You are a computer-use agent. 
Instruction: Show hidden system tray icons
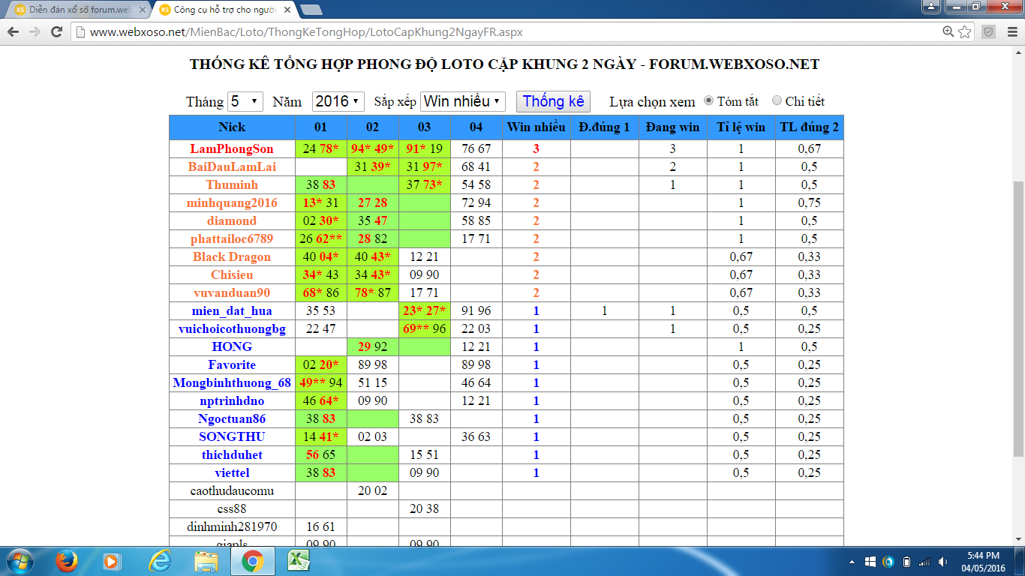tap(852, 562)
